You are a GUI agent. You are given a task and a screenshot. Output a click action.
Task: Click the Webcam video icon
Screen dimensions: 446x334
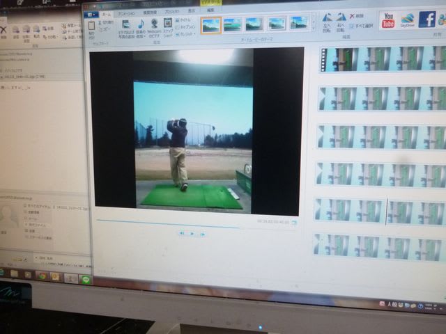coord(155,24)
